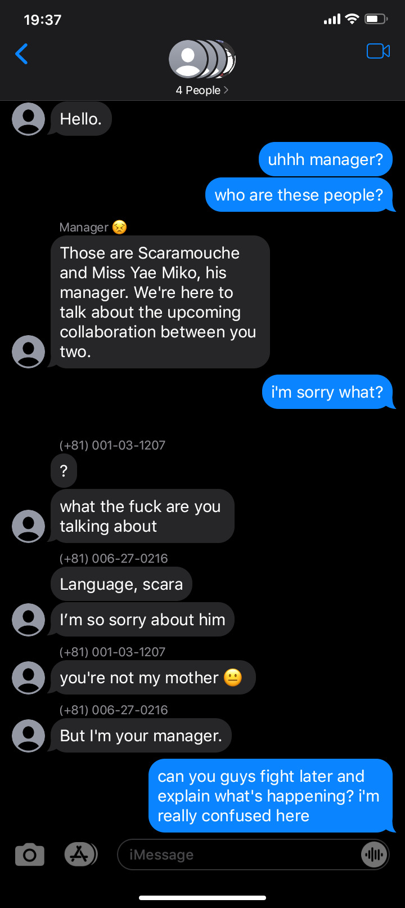Expand the "4 People" group details

tap(202, 90)
